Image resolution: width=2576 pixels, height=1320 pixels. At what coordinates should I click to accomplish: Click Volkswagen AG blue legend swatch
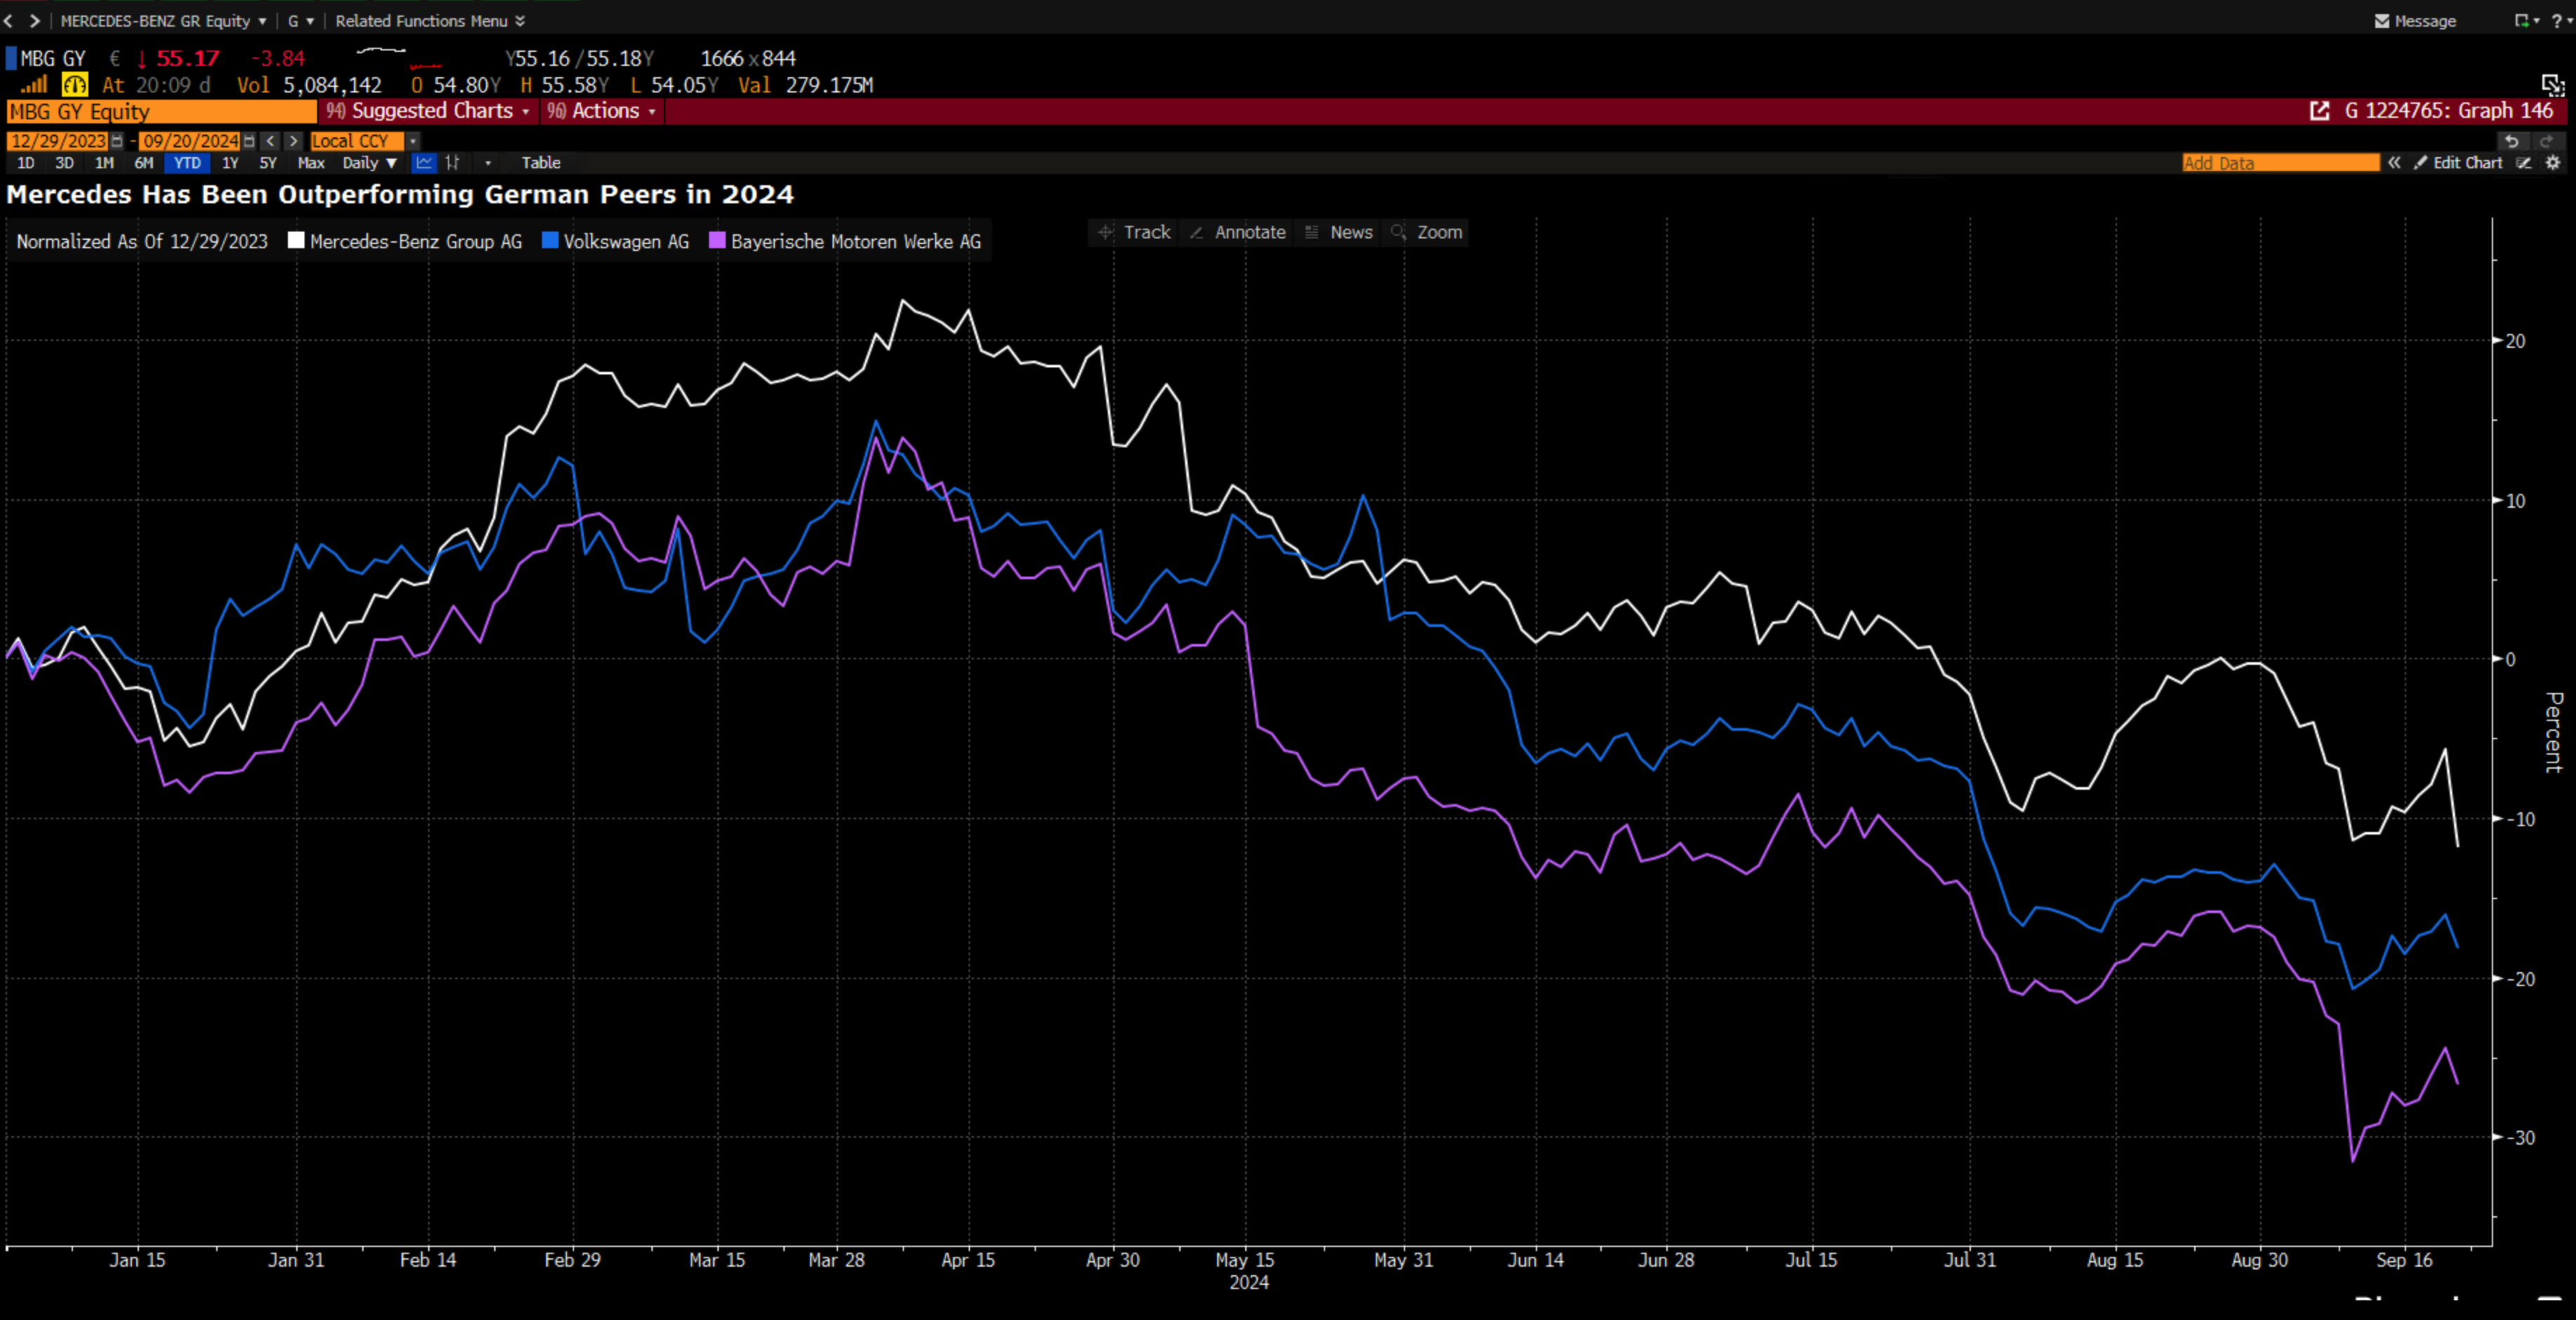550,241
